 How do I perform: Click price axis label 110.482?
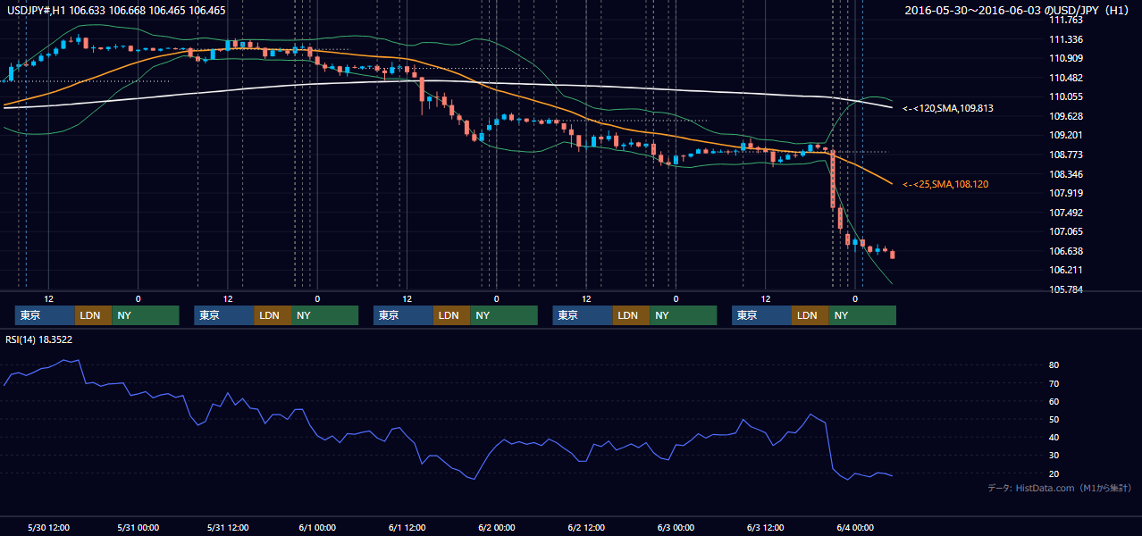(x=1066, y=78)
